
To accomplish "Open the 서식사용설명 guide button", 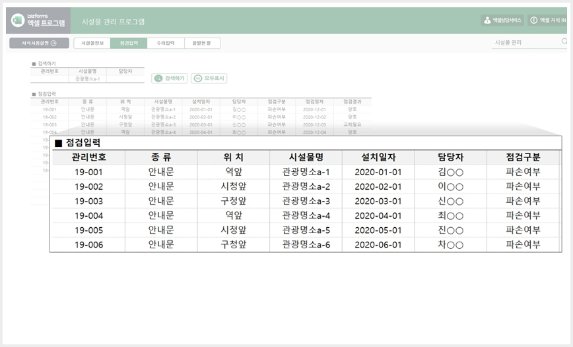I will (39, 43).
